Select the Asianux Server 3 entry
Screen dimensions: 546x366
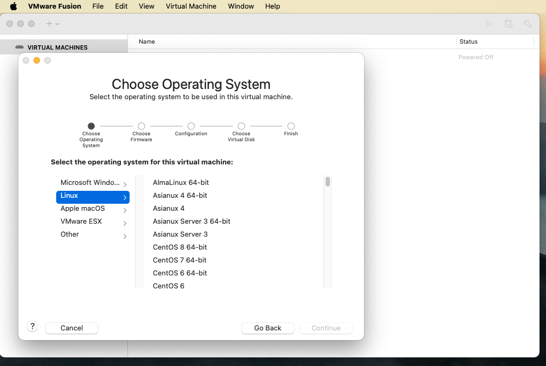(x=180, y=234)
